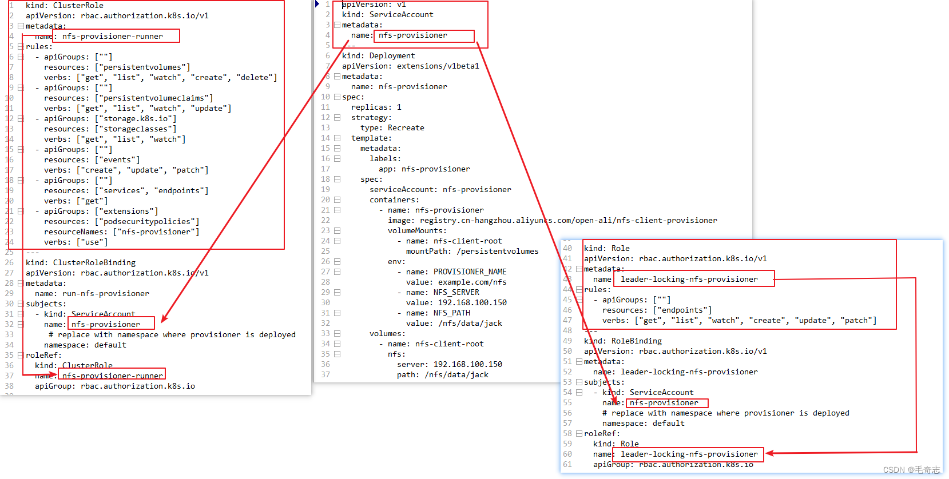Click the line resources: ["podsecuritypolicies"]
The width and height of the screenshot is (949, 479).
click(x=122, y=221)
